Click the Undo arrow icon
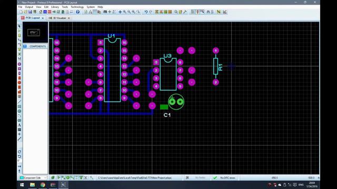The width and height of the screenshot is (337, 189). (146, 12)
